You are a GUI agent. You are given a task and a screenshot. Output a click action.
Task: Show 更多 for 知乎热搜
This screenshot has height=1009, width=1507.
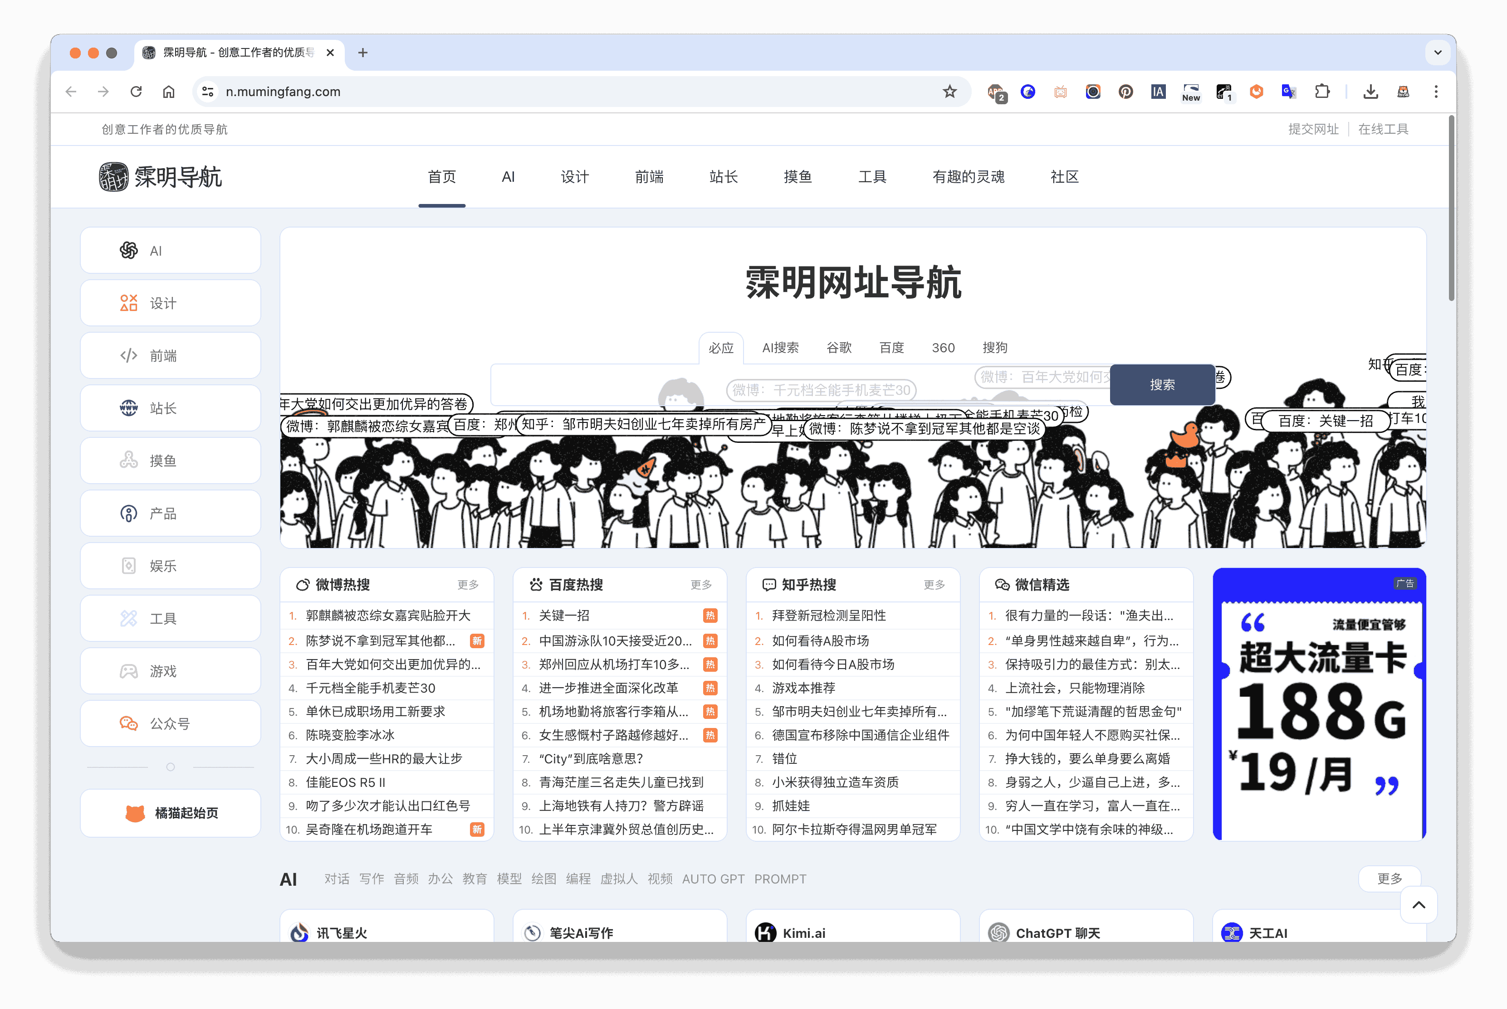(935, 585)
